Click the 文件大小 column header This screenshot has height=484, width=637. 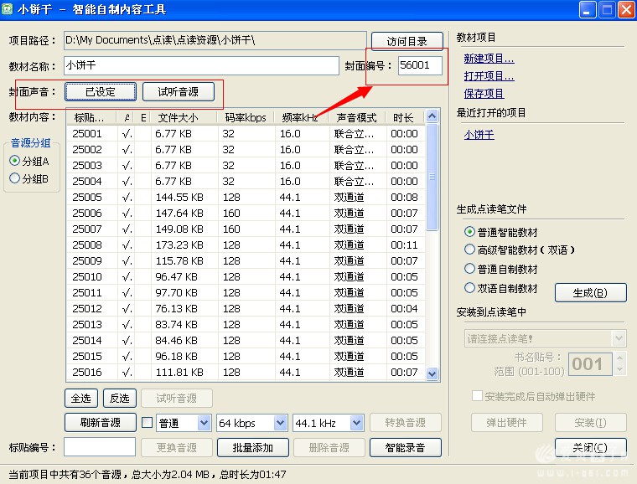[178, 118]
